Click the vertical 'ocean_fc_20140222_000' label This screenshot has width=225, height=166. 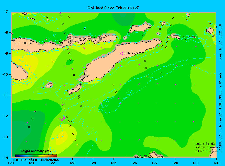pos(220,42)
